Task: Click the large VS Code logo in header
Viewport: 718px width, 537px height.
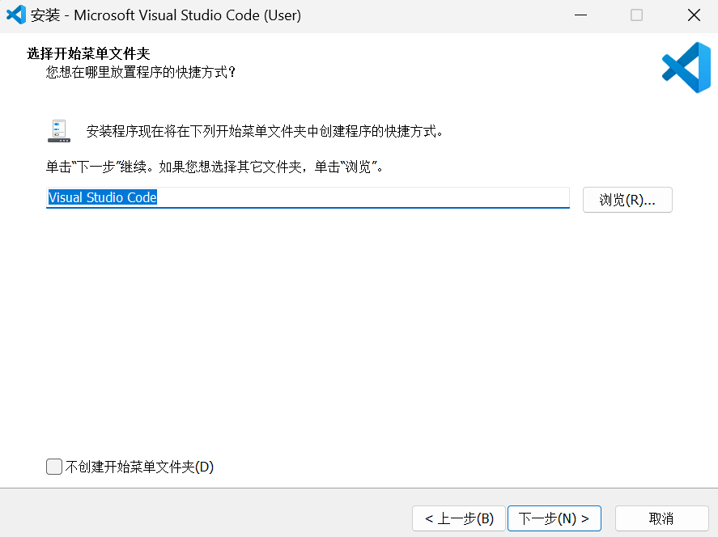Action: 686,67
